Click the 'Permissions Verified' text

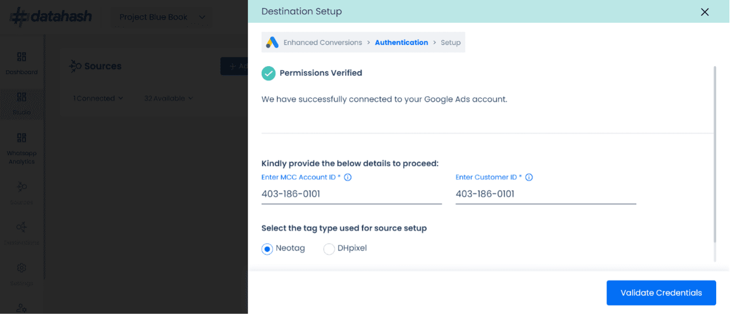pyautogui.click(x=321, y=73)
